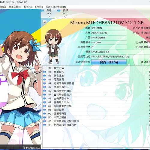Click the 磁碟健康狀態 label
150x150 pixels.
(83, 62)
